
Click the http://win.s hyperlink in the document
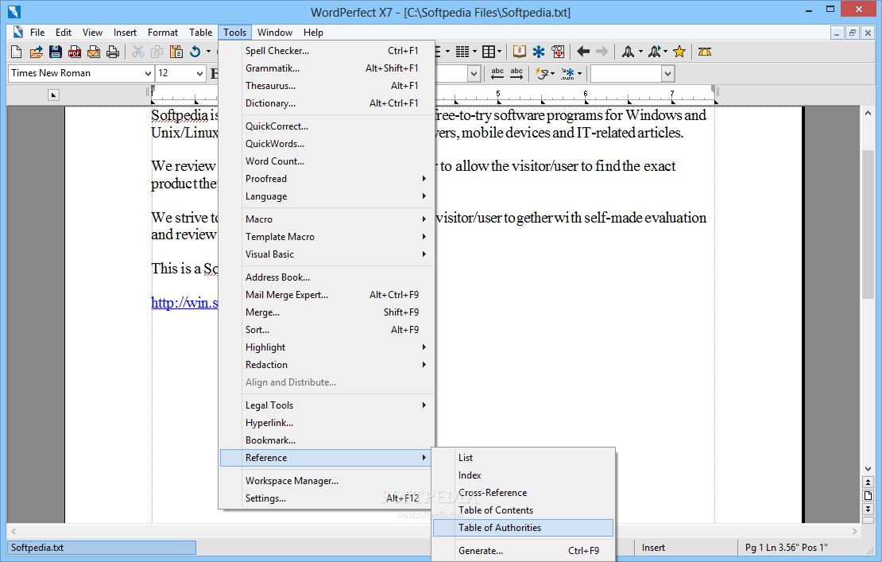point(184,303)
